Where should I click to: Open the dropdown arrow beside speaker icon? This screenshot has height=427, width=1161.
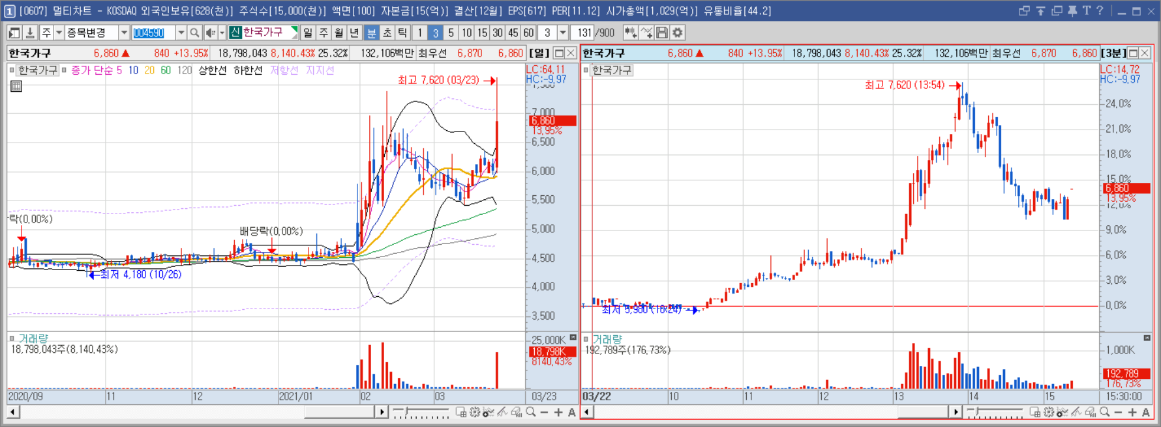(222, 33)
